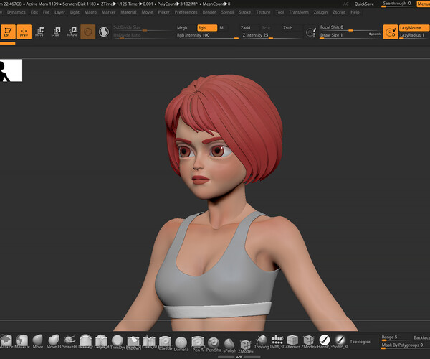Enable Zadd sculpt mode
The height and width of the screenshot is (359, 430).
245,28
